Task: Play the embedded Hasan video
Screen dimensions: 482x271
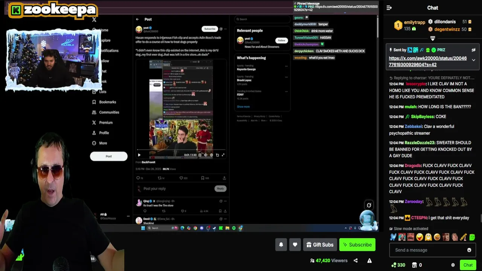Action: (x=139, y=155)
